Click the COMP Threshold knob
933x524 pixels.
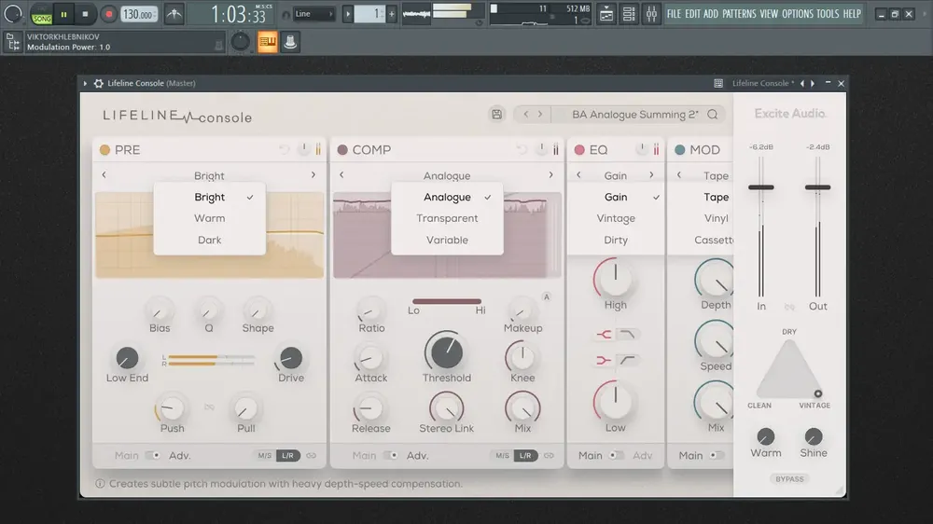click(446, 352)
